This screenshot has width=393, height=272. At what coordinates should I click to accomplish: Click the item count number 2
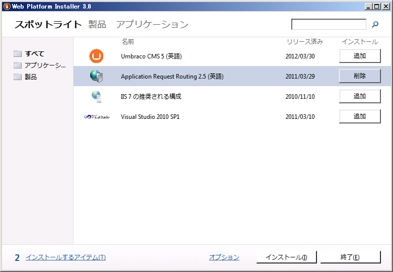click(17, 257)
